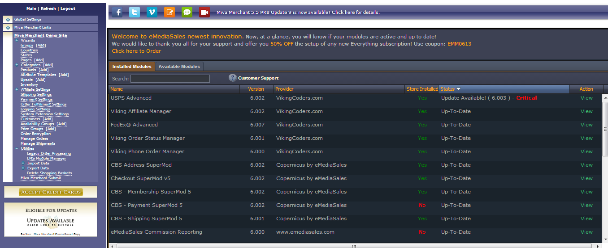Viewport: 608px width, 248px height.
Task: Click Miva Merchant update available notice
Action: pyautogui.click(x=298, y=12)
